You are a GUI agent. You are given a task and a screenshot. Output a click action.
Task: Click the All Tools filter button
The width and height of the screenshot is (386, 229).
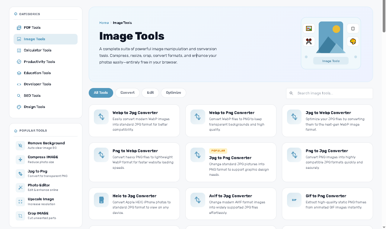tap(101, 93)
